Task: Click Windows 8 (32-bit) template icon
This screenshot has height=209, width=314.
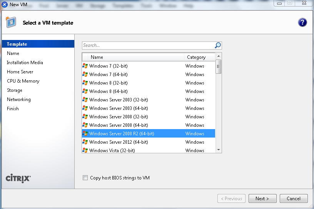Action: pyautogui.click(x=85, y=83)
